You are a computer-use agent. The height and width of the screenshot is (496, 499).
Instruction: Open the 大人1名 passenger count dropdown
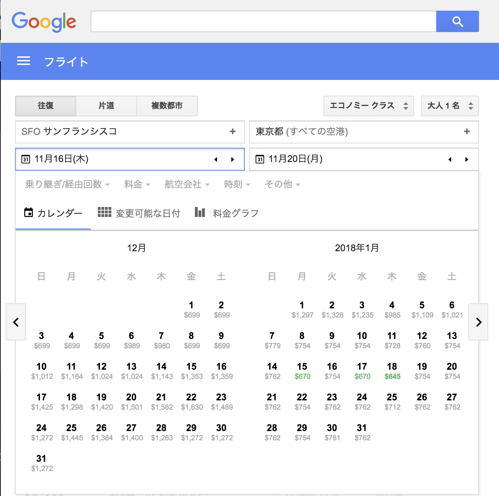(450, 106)
